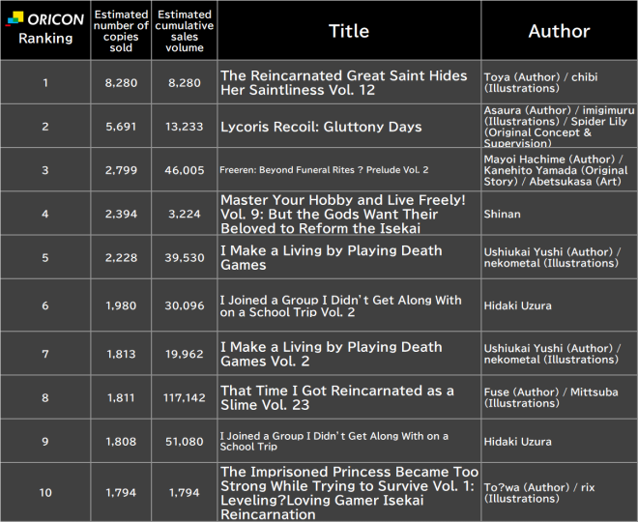
Task: Click ranking number 10 cell
Action: click(x=45, y=494)
